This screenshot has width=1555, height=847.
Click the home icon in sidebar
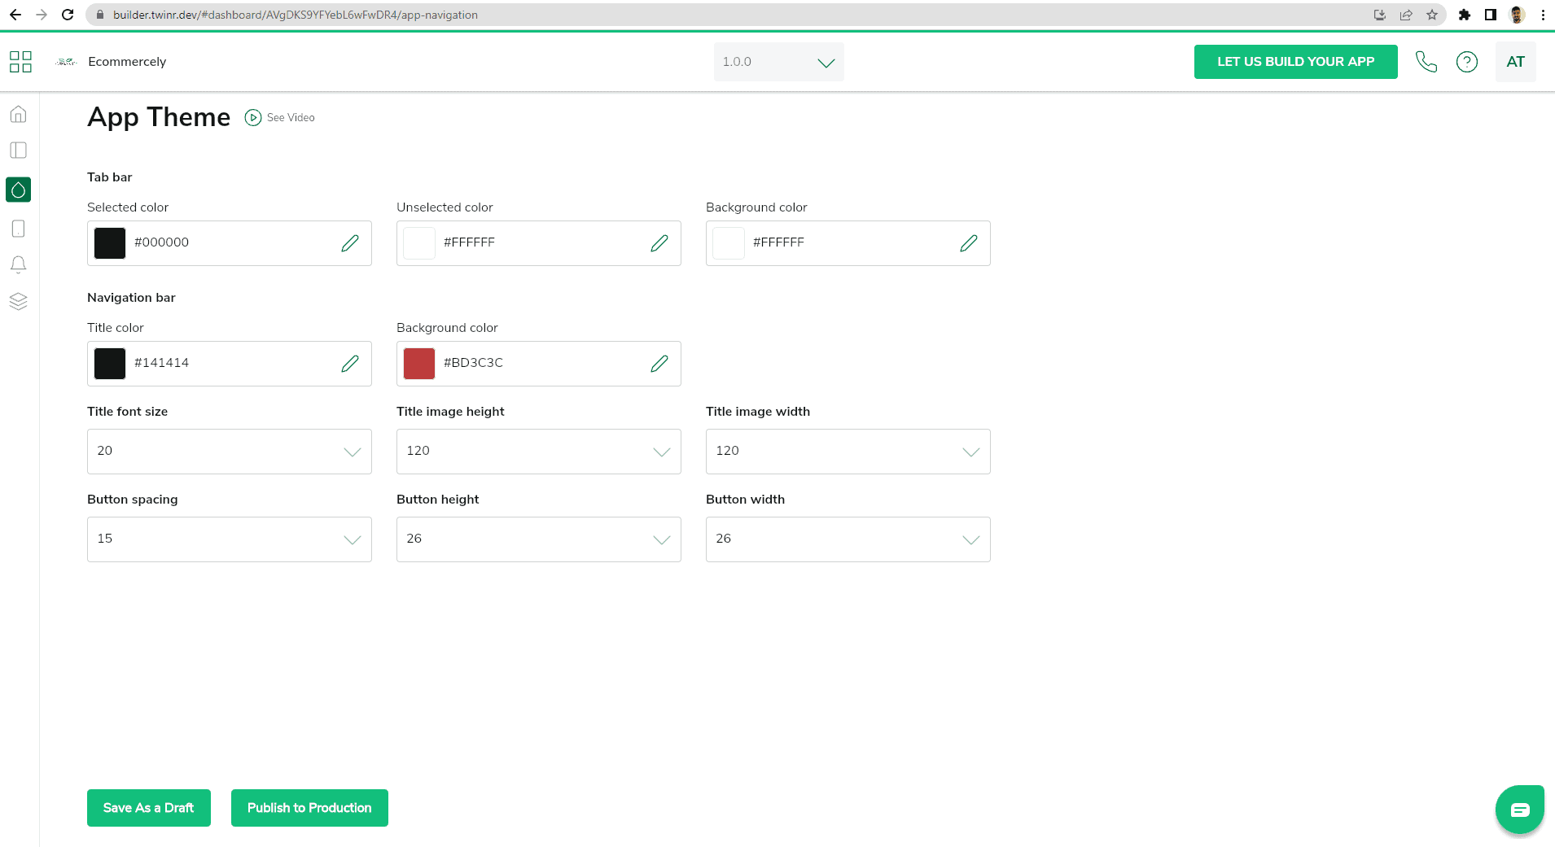18,114
